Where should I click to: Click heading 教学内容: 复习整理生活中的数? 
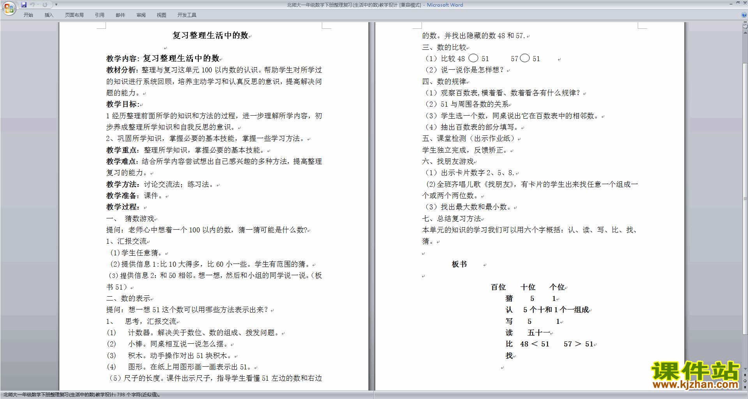point(163,58)
